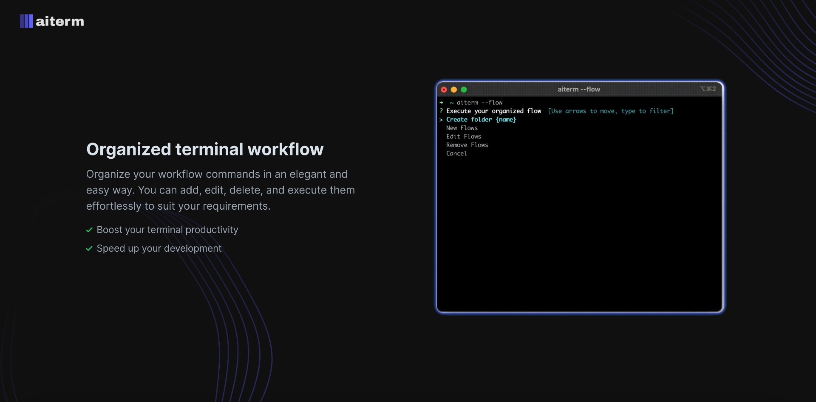Click the three purple bars brand mark
816x402 pixels.
click(26, 21)
